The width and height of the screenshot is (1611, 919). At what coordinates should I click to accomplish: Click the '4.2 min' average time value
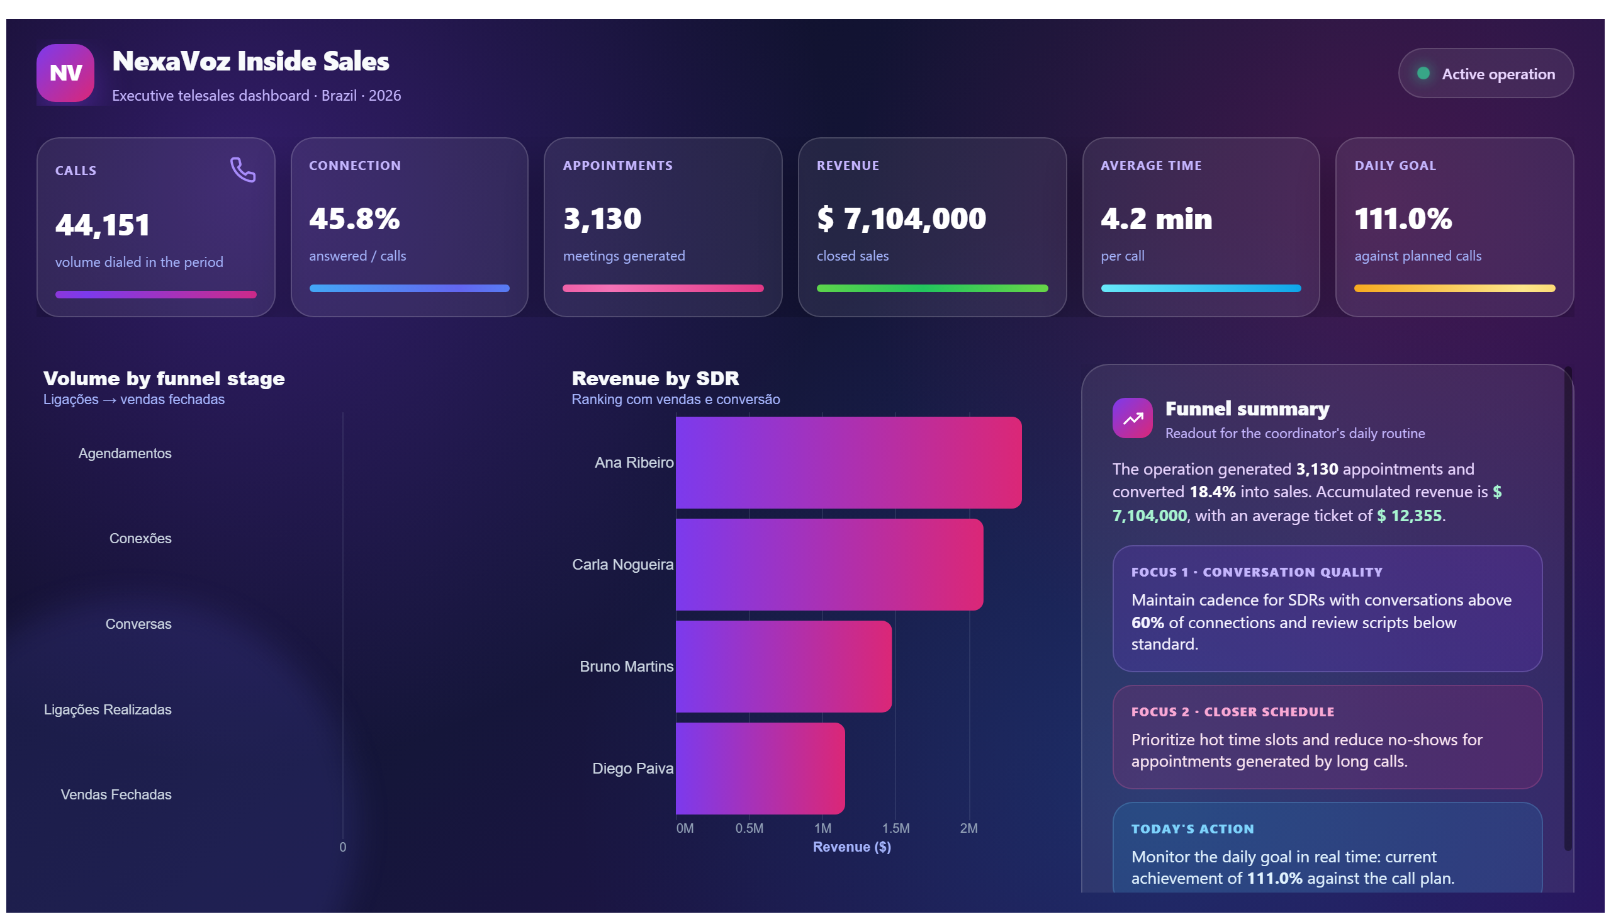coord(1157,219)
